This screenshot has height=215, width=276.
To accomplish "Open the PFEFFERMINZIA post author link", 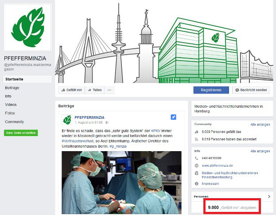I will [x=89, y=117].
